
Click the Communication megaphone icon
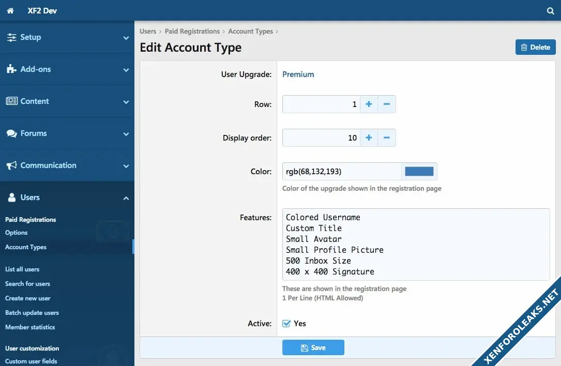11,165
